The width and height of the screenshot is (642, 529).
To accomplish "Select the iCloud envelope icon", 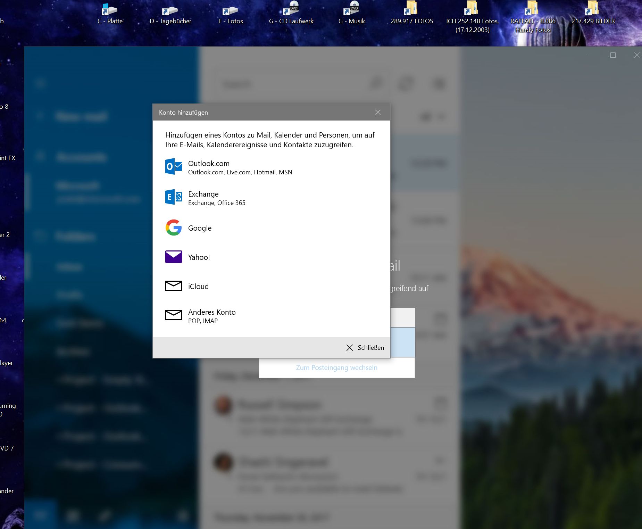I will click(174, 286).
